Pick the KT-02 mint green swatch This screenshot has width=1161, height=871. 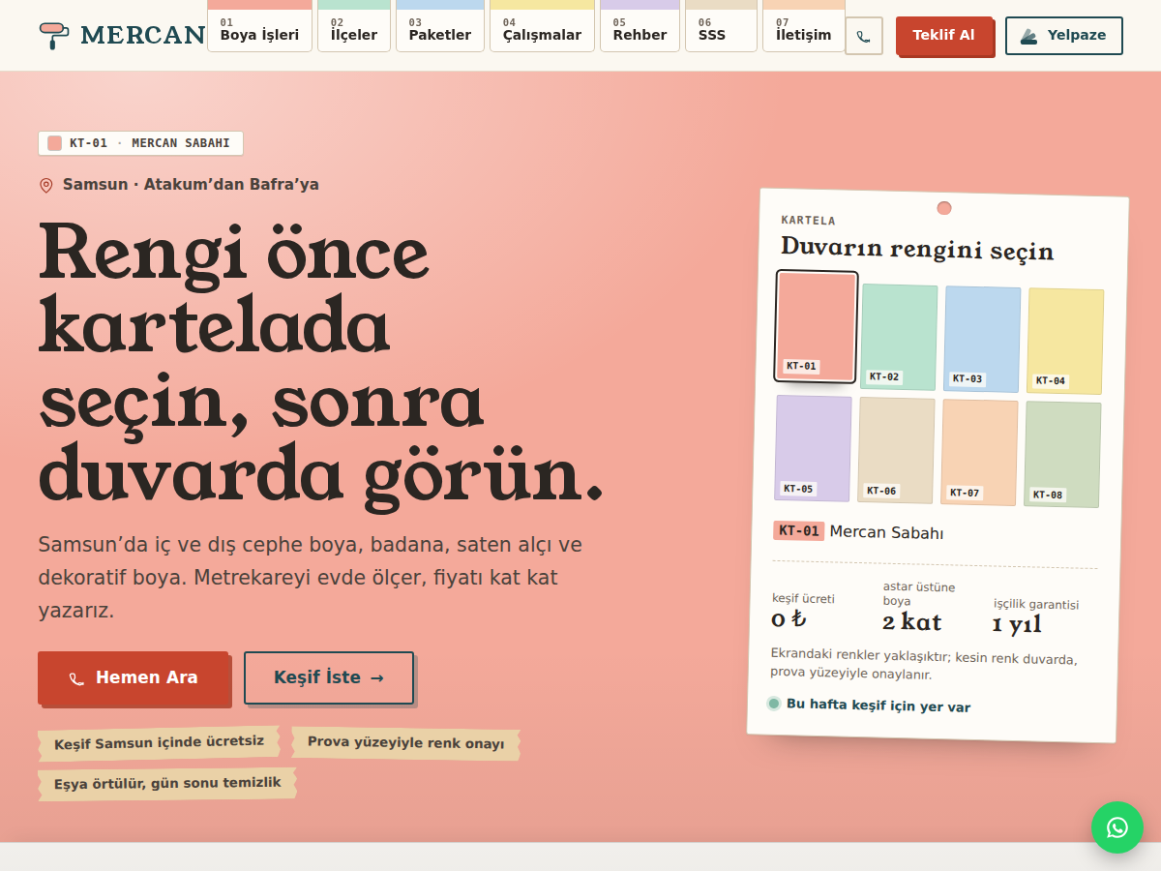point(899,337)
